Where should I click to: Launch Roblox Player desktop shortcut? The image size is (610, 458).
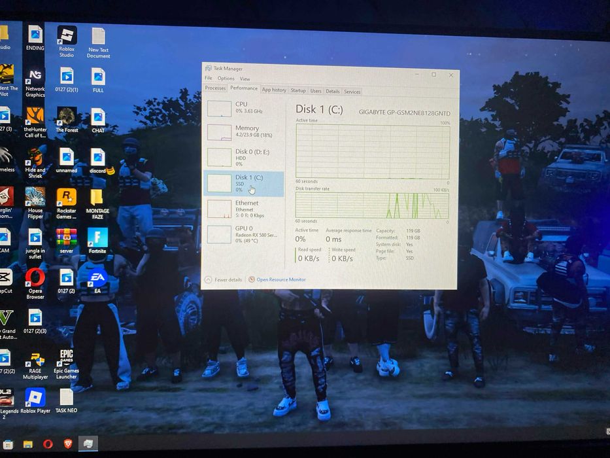tap(35, 400)
